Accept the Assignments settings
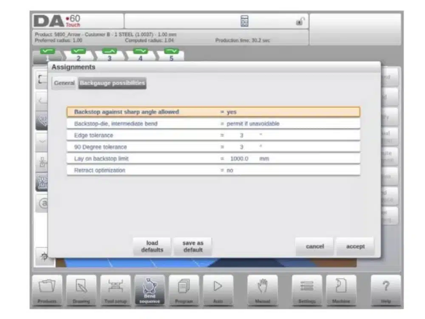Image resolution: width=425 pixels, height=319 pixels. click(x=355, y=246)
